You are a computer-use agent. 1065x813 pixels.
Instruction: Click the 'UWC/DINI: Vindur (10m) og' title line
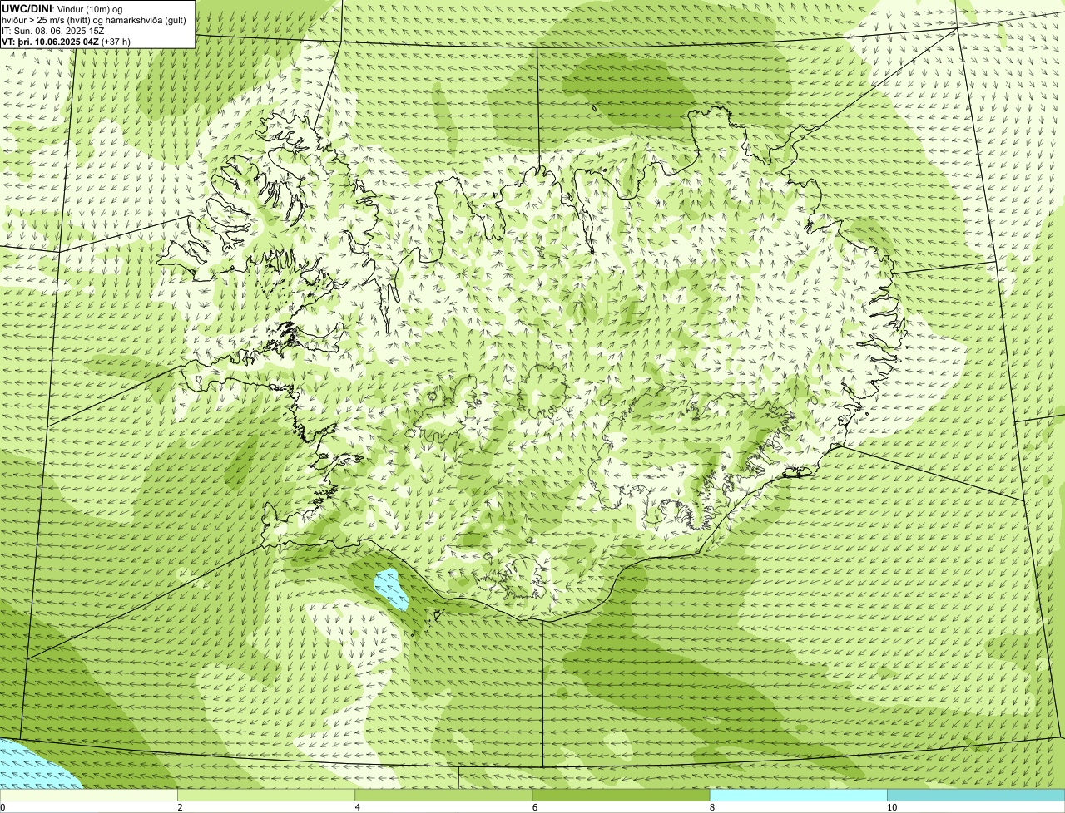[62, 8]
